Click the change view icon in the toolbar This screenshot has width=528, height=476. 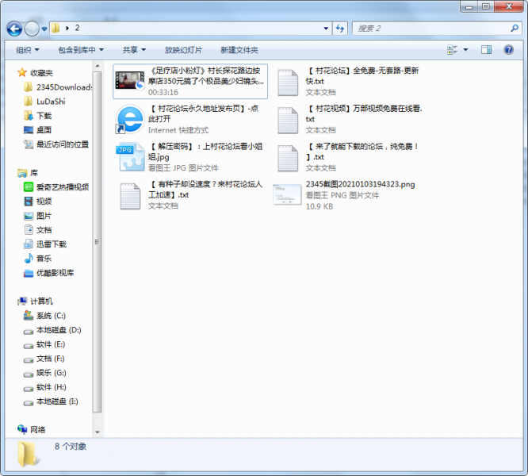point(452,49)
